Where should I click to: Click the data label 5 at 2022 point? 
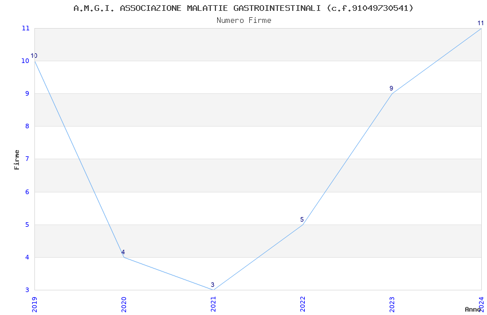tap(302, 219)
